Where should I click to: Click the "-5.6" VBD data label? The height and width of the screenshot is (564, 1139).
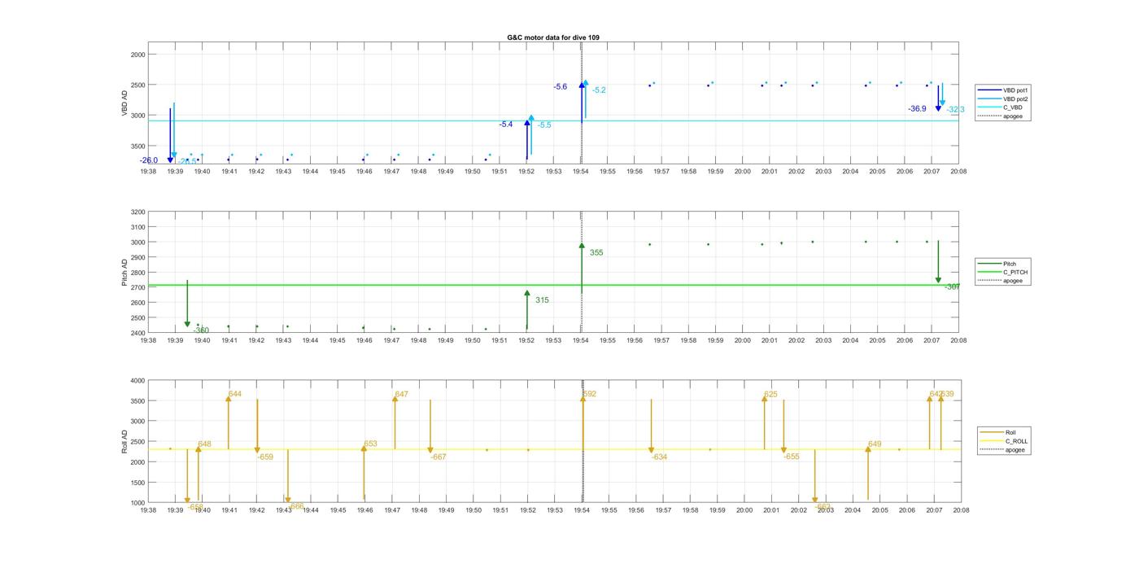pyautogui.click(x=560, y=86)
